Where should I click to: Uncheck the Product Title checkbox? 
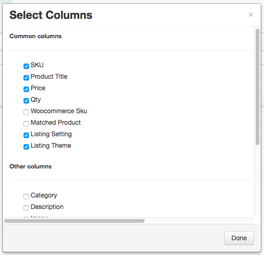[x=26, y=78]
